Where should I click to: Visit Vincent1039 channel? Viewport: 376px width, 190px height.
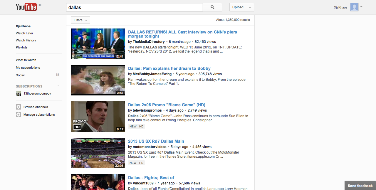pyautogui.click(x=143, y=183)
